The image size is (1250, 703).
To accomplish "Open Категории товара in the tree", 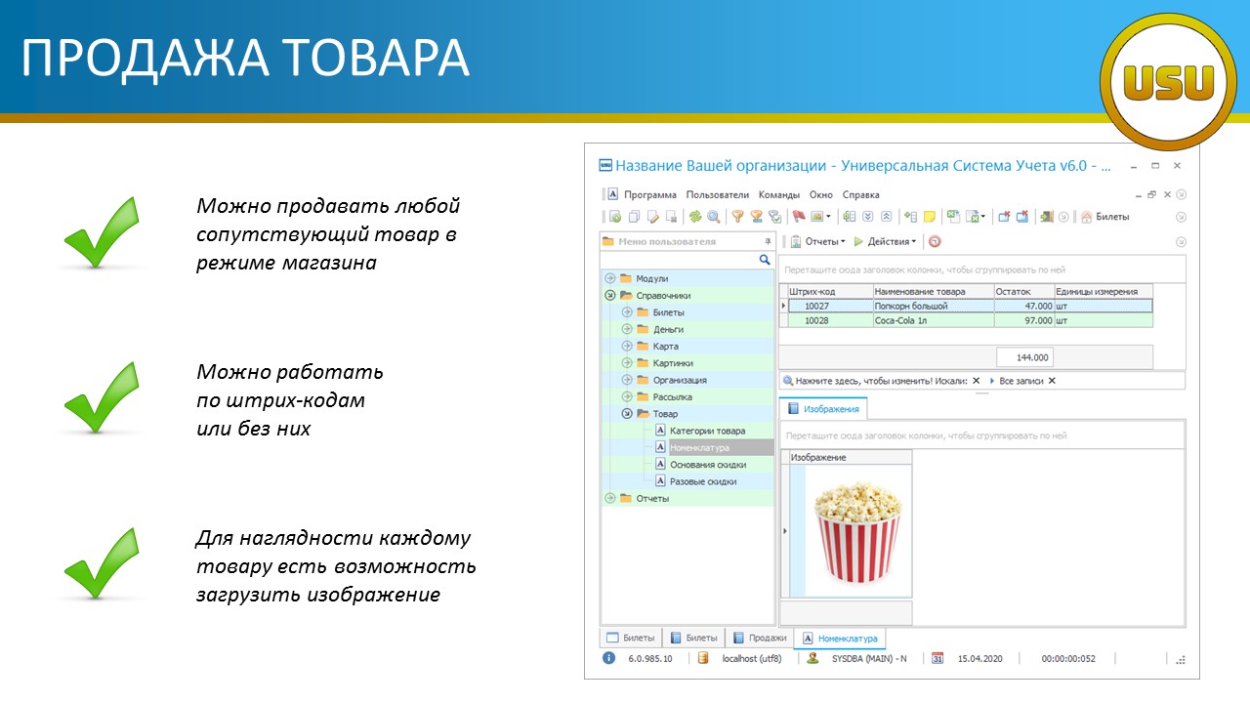I will (x=707, y=431).
